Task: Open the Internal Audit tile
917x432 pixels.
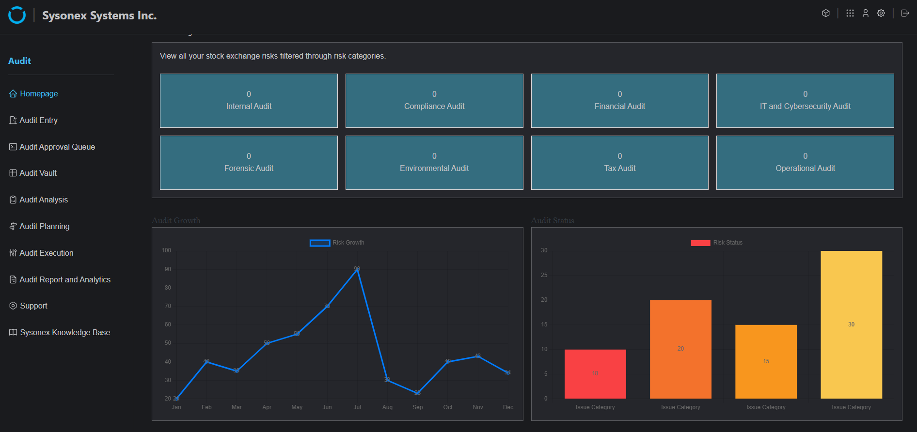Action: tap(249, 101)
